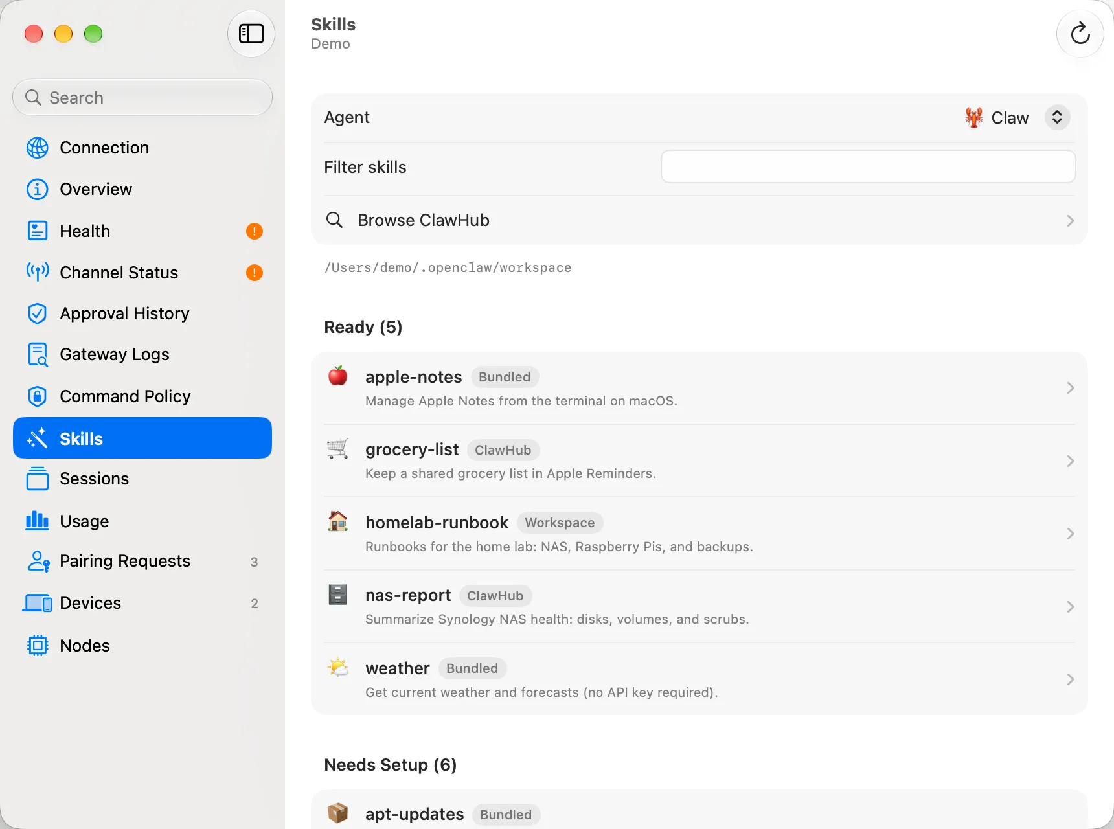Click the Approval History shield icon
This screenshot has width=1114, height=829.
tap(38, 313)
